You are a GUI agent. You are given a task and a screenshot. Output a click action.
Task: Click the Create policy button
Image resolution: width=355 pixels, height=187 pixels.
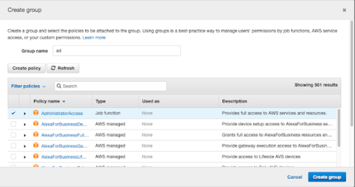[x=26, y=68]
